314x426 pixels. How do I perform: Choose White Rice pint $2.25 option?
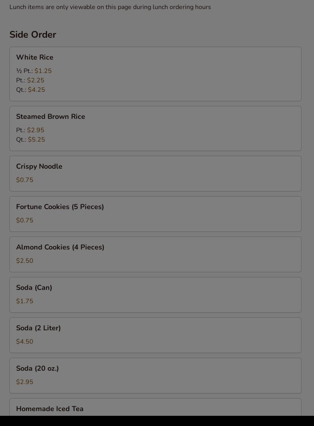pyautogui.click(x=30, y=80)
